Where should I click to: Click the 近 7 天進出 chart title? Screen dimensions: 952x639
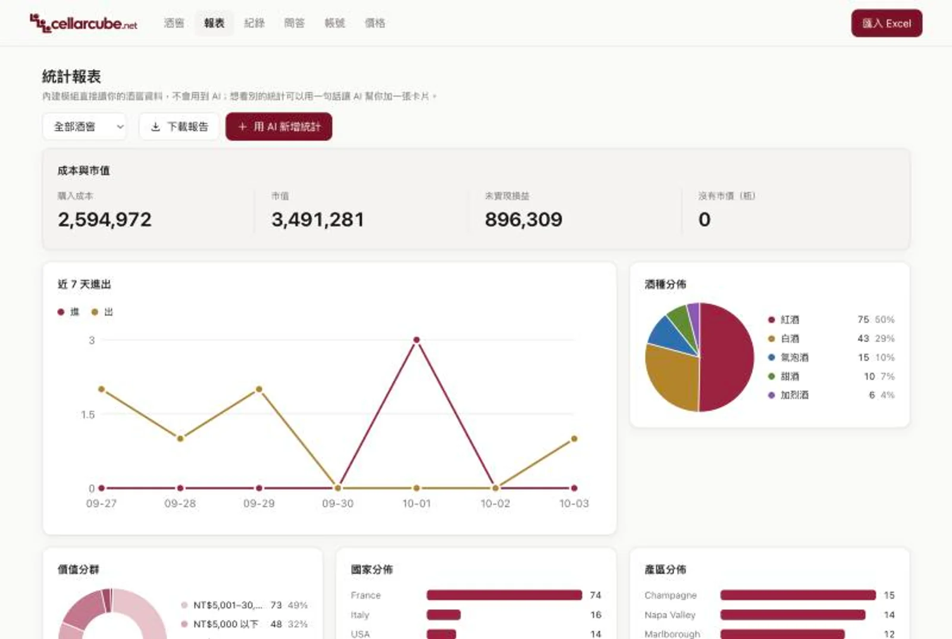(84, 284)
